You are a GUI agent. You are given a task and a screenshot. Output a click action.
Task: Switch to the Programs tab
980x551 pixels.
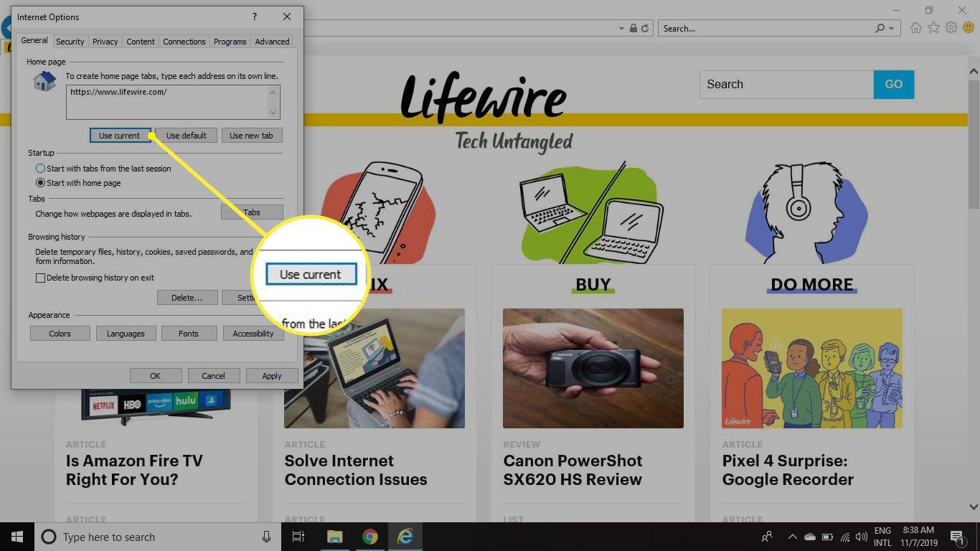(x=230, y=42)
